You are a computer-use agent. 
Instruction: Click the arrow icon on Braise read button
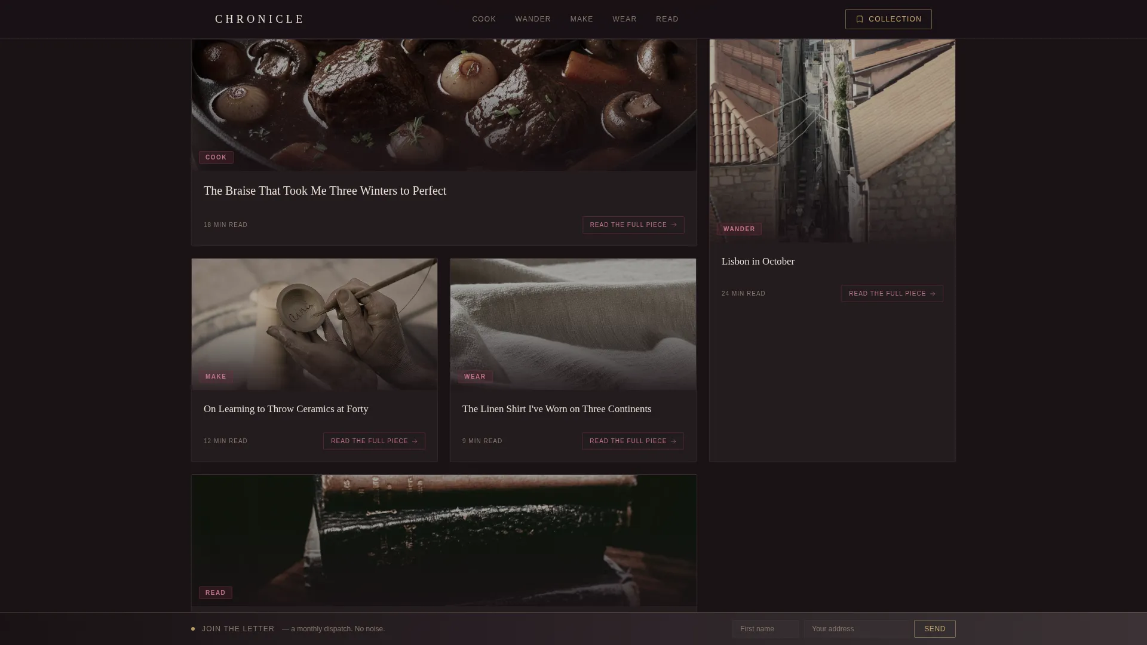pos(674,225)
